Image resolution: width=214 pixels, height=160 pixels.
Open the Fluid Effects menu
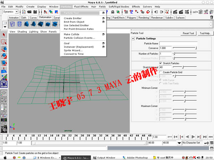click(x=81, y=6)
